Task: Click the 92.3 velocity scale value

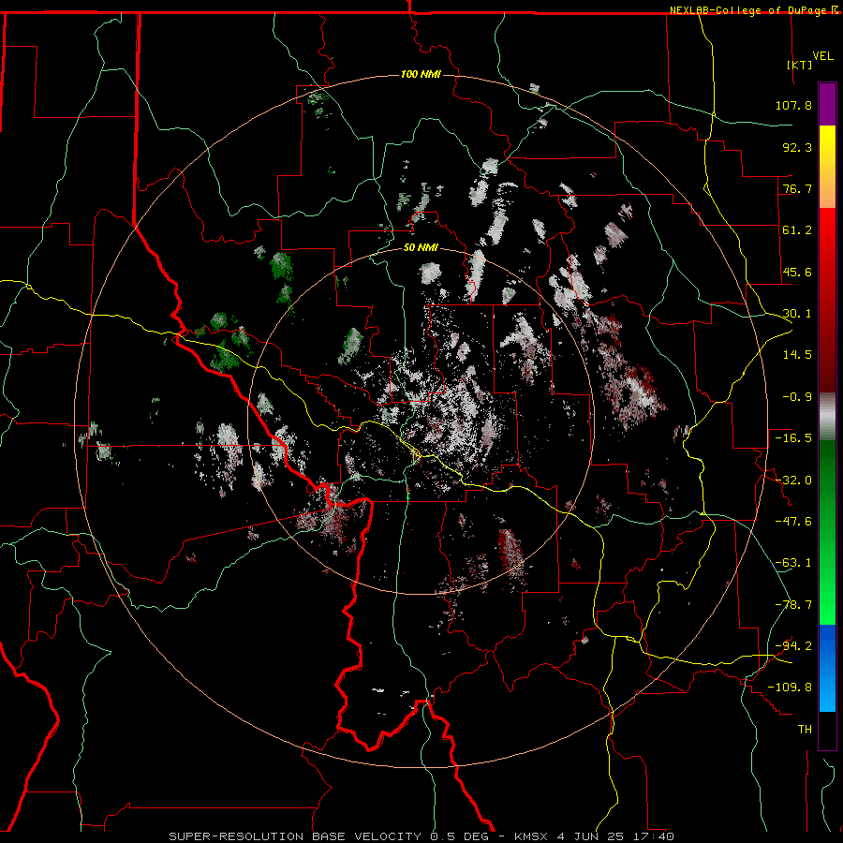Action: [x=797, y=147]
